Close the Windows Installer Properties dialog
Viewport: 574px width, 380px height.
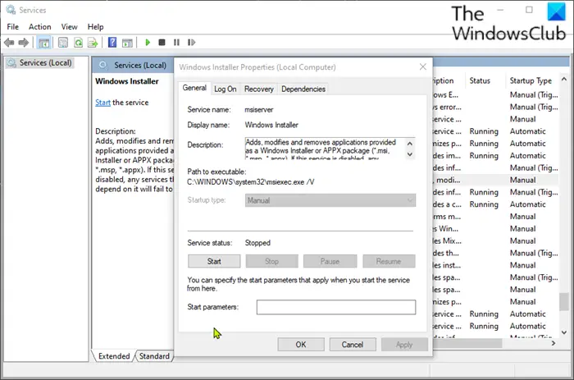click(x=423, y=66)
